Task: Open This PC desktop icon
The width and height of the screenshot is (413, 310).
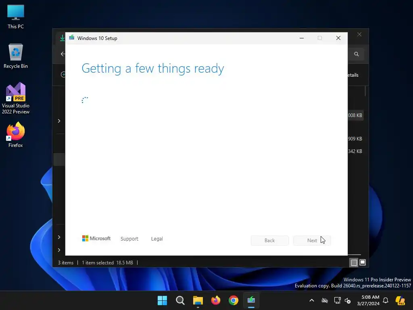Action: (x=16, y=17)
